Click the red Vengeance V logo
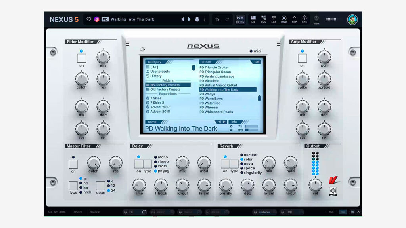Image resolution: width=406 pixels, height=228 pixels. click(x=333, y=180)
